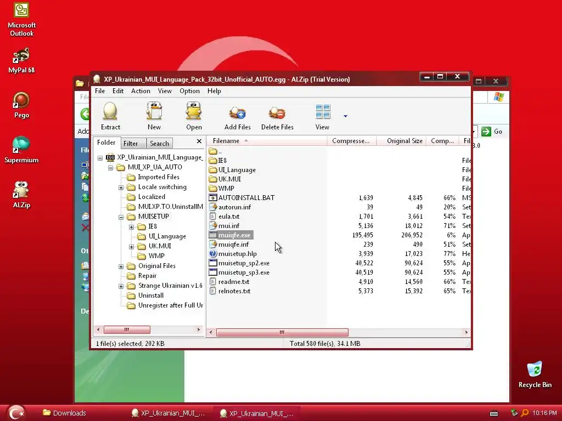Click the folder tree horizontal scrollbar thumb

click(x=127, y=329)
